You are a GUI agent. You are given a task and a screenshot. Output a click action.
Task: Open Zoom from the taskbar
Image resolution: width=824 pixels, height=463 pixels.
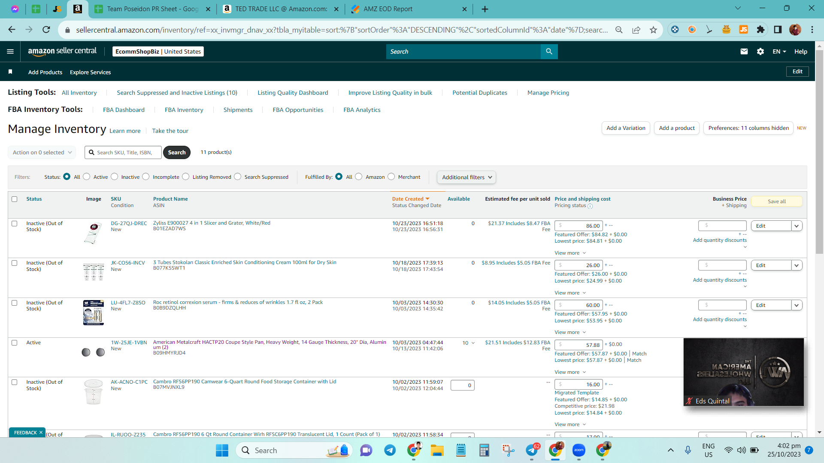579,450
